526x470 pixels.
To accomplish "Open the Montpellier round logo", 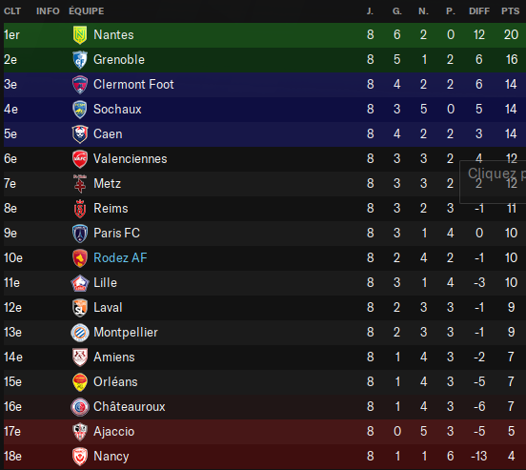I will pyautogui.click(x=80, y=333).
